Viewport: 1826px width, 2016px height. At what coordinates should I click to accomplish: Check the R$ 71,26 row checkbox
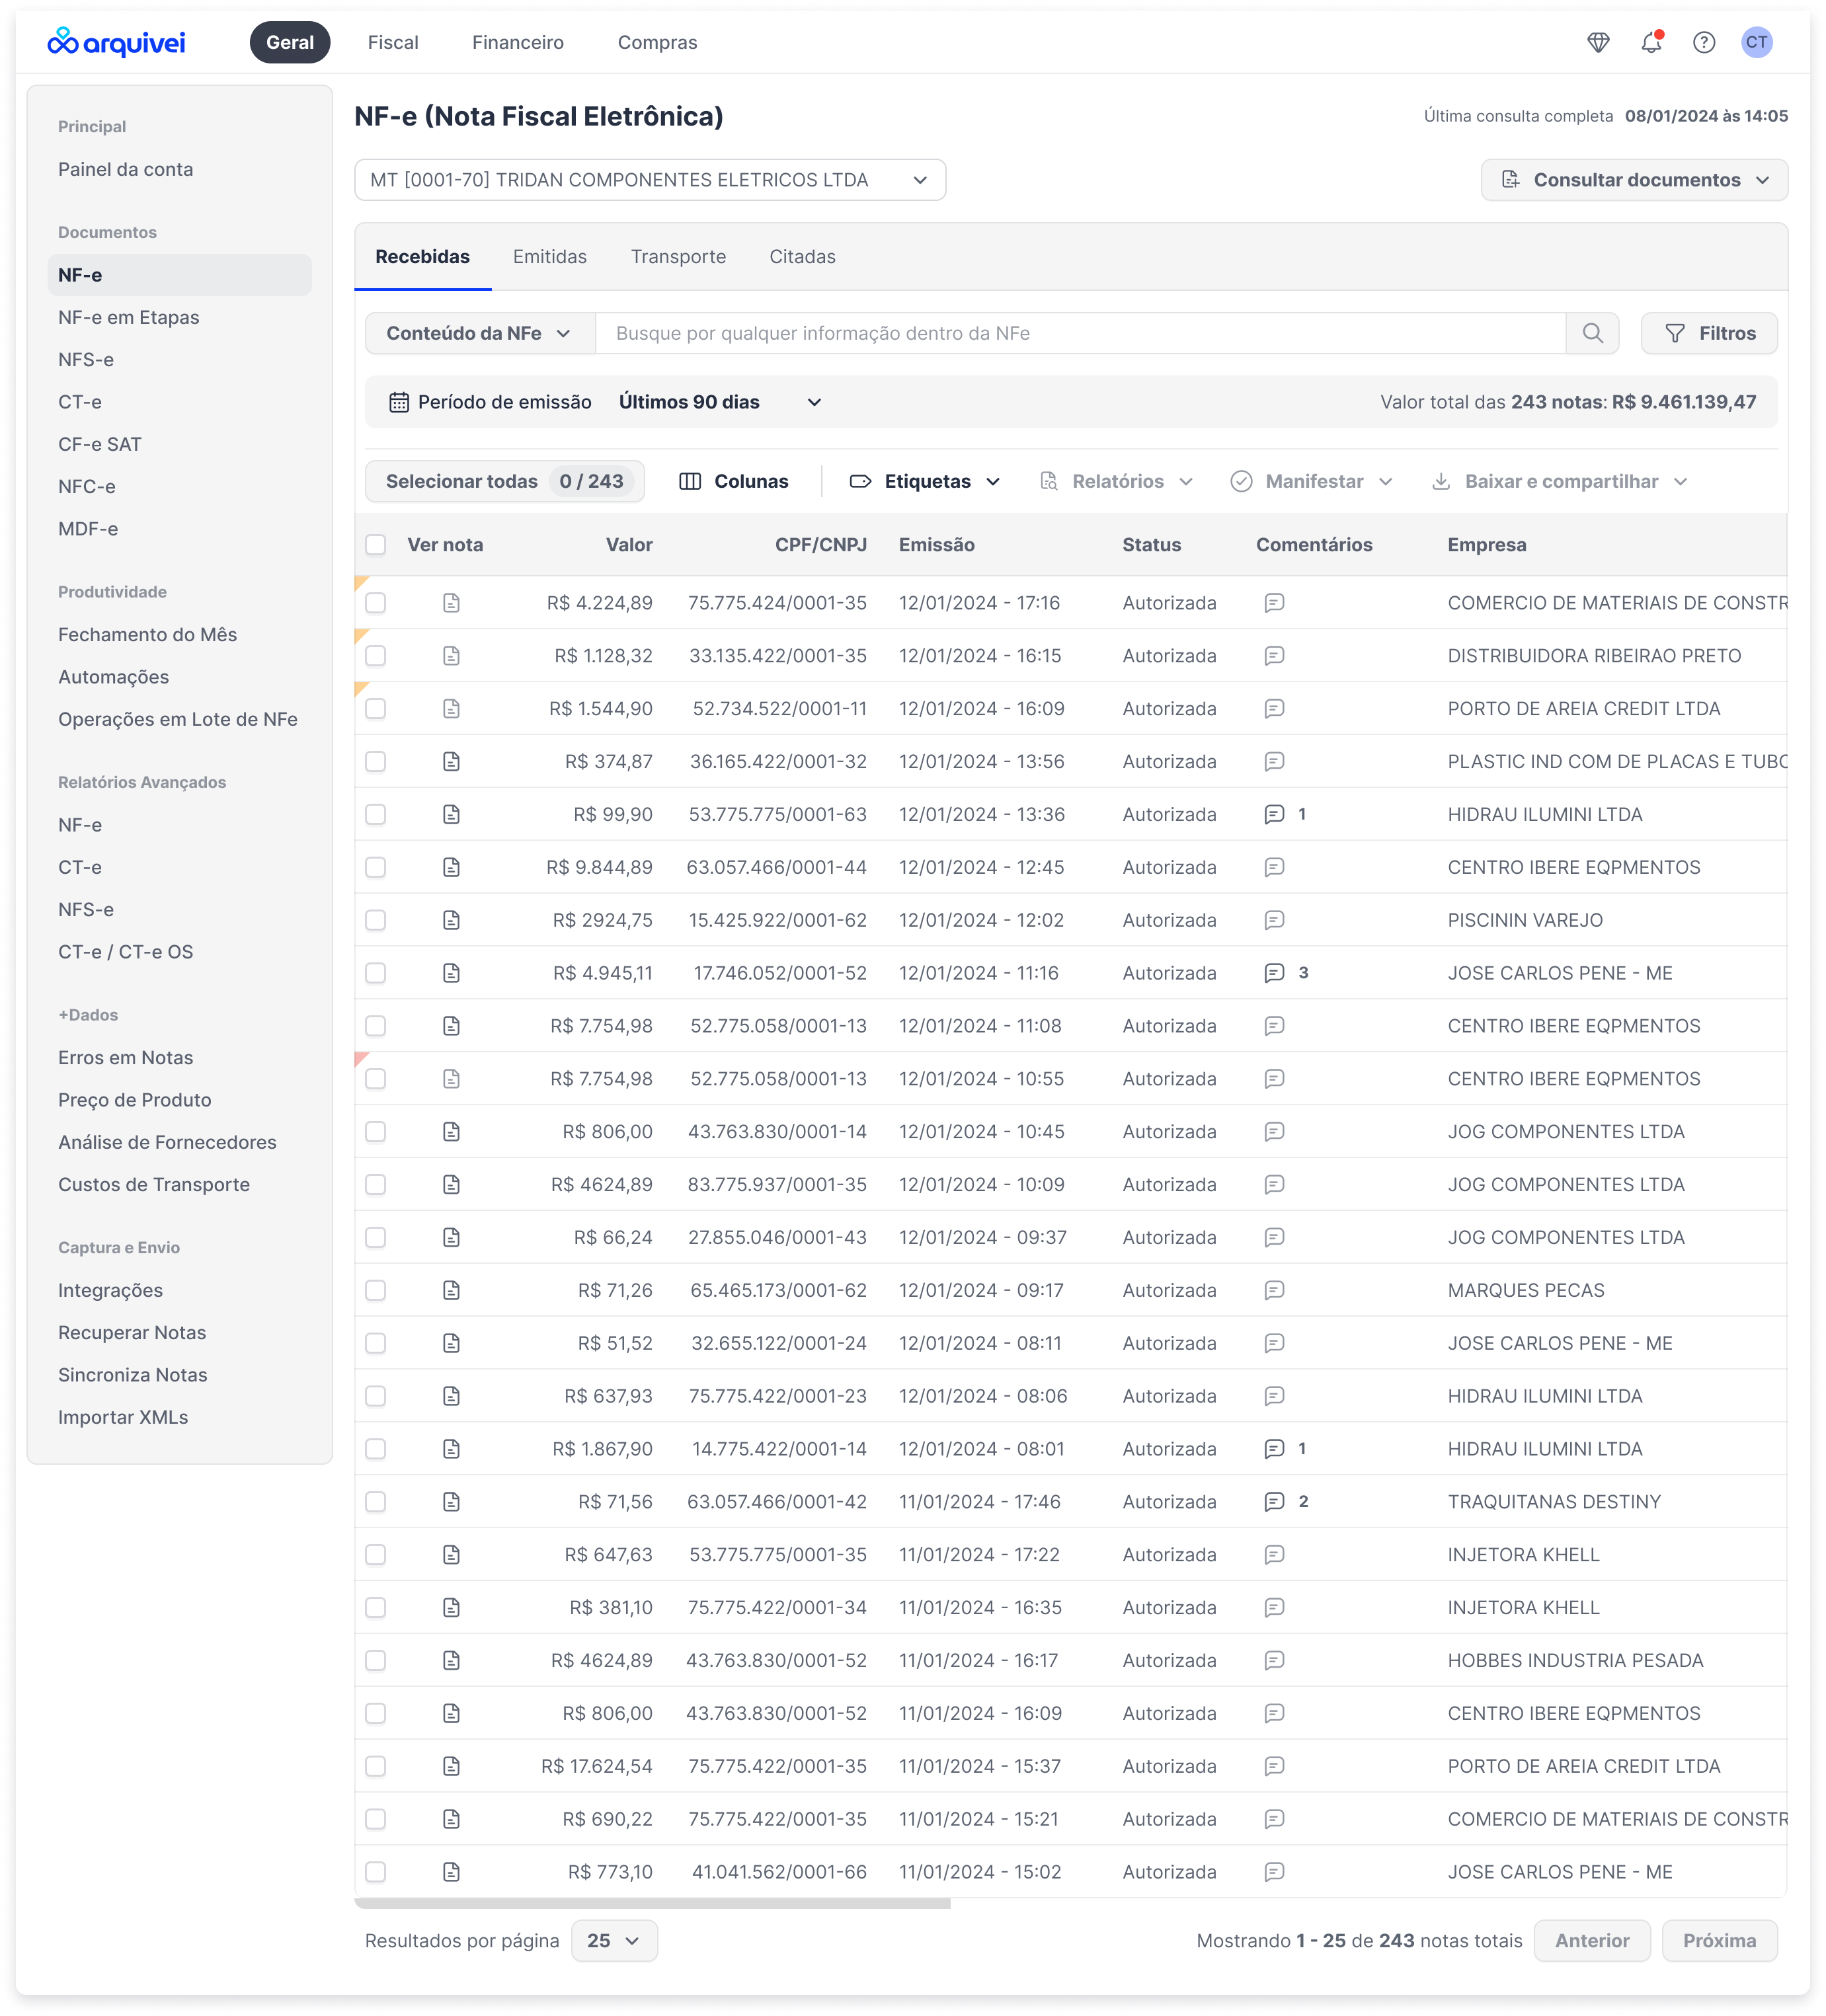click(x=375, y=1291)
